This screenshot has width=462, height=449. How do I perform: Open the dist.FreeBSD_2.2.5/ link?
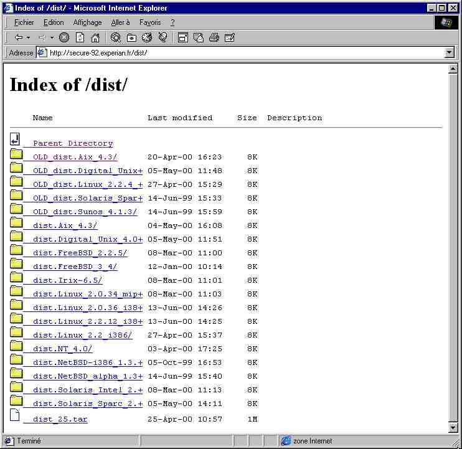(80, 253)
